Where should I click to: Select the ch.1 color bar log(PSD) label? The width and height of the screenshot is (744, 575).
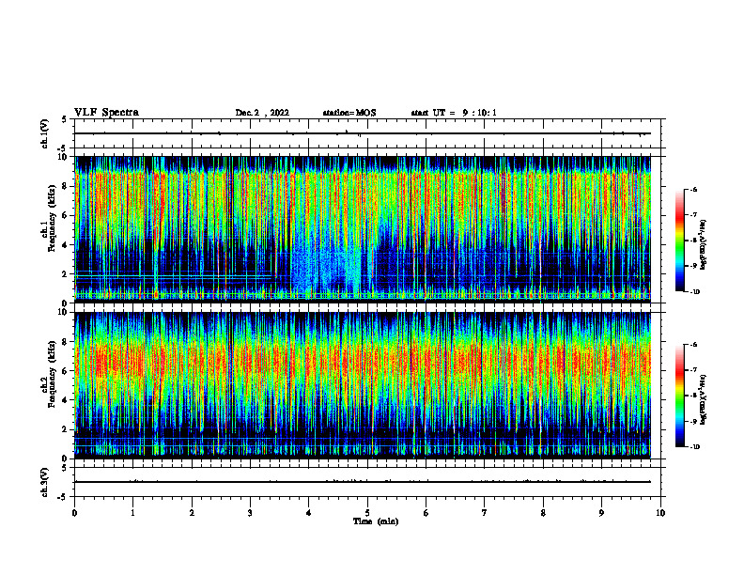coord(704,244)
